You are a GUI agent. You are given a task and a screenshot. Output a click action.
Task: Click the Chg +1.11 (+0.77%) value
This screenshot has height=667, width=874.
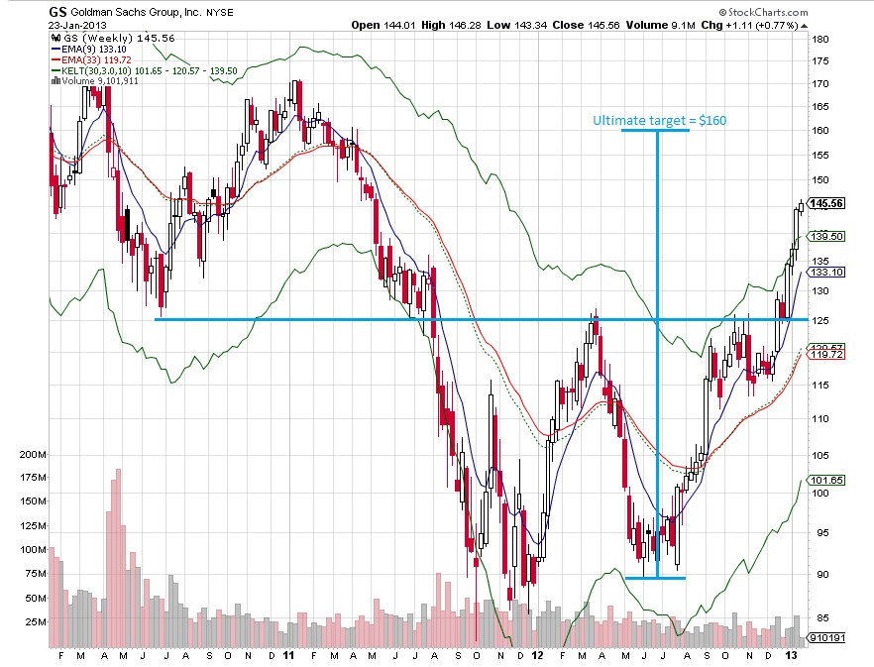[x=749, y=25]
